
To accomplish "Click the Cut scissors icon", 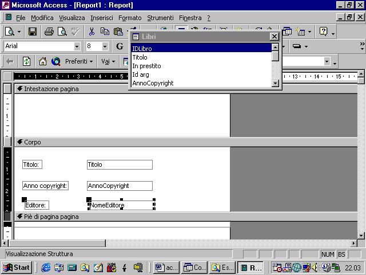I will click(91, 32).
